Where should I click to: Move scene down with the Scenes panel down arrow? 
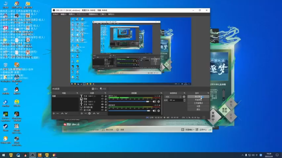[66, 113]
